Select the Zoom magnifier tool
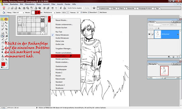Image resolution: width=182 pixels, height=109 pixels. click(6, 59)
